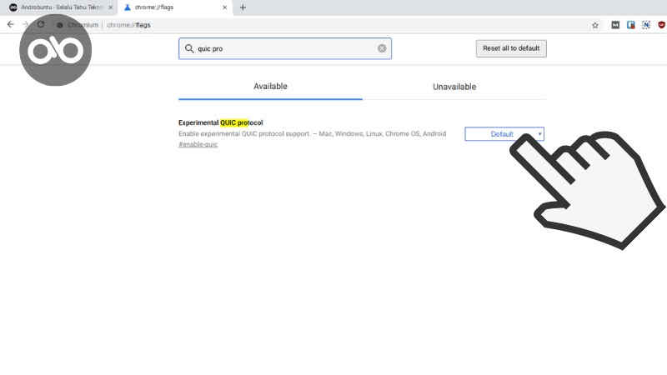Switch to the Unavailable flags tab
The height and width of the screenshot is (375, 667).
click(x=454, y=87)
